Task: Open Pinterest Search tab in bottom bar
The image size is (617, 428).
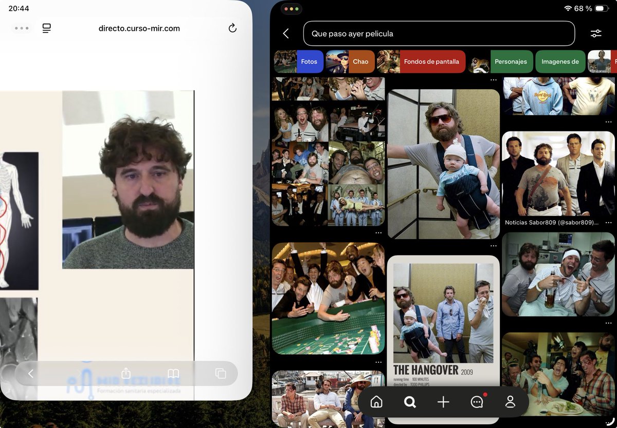Action: (410, 402)
